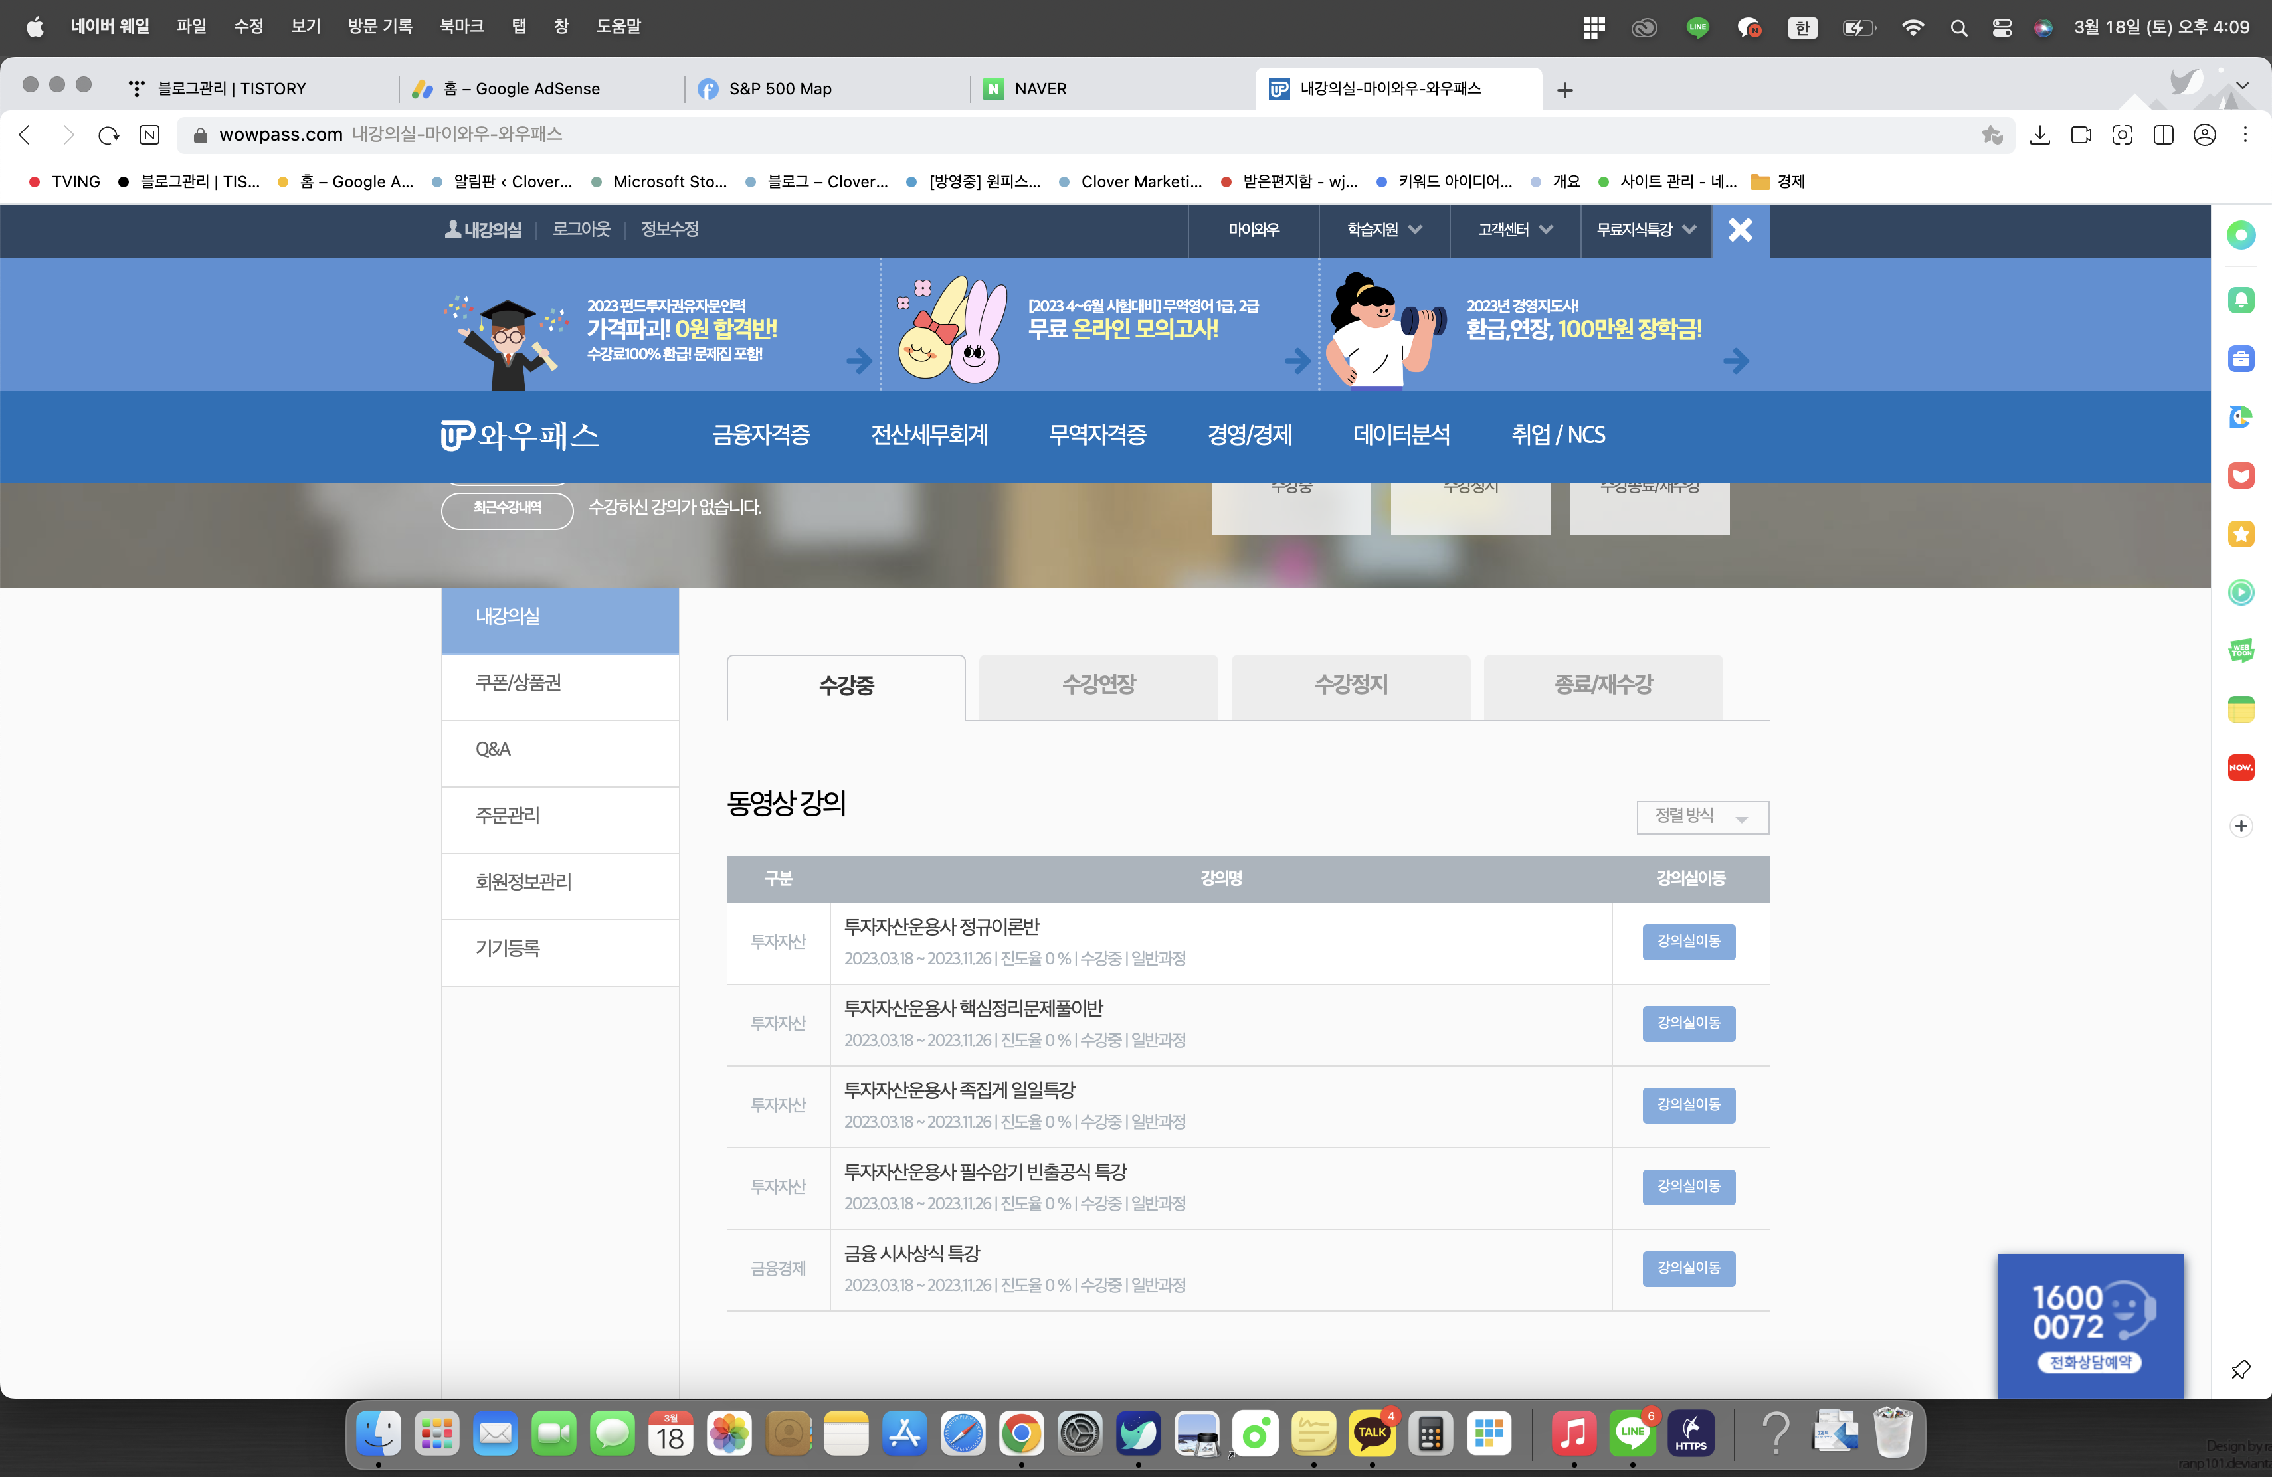Expand the 무료지식특강 dropdown
This screenshot has height=1477, width=2272.
pyautogui.click(x=1646, y=230)
